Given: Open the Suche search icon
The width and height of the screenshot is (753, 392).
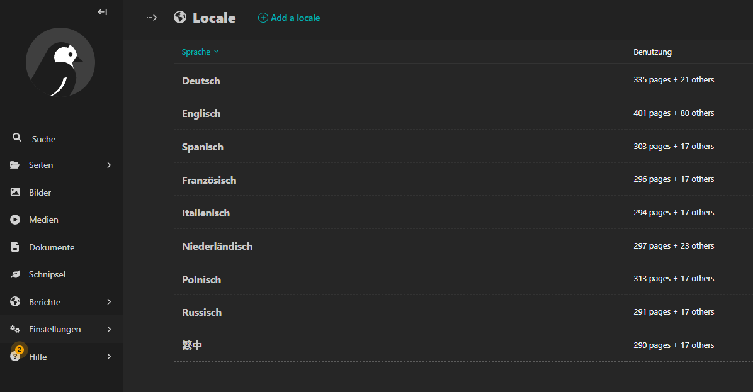Looking at the screenshot, I should click(x=16, y=137).
